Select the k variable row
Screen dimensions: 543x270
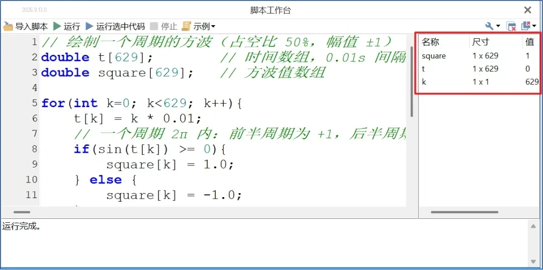click(x=479, y=82)
